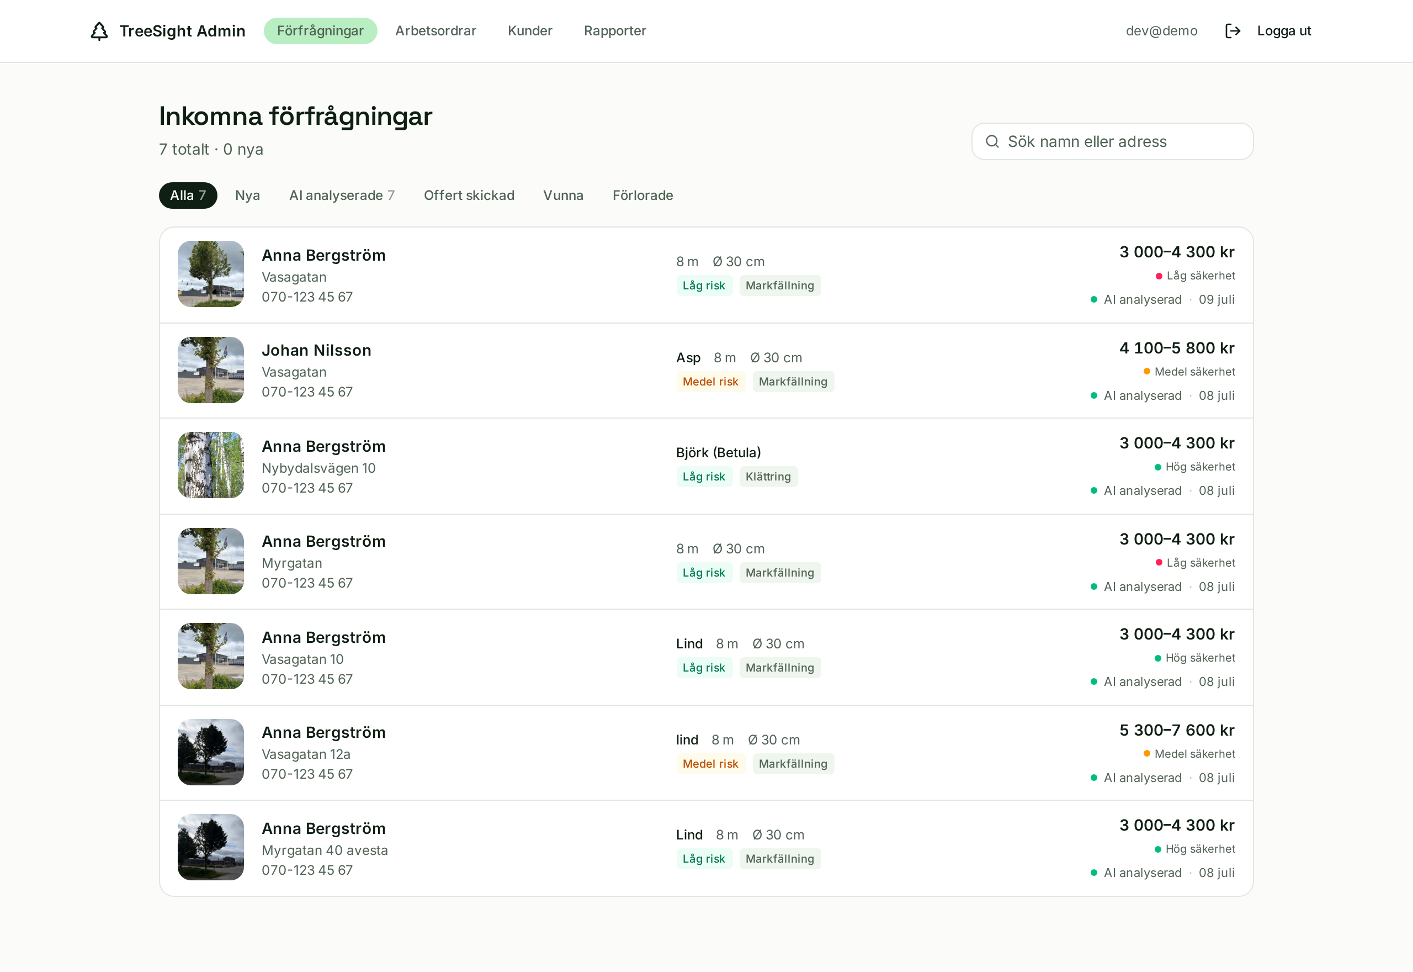The image size is (1413, 972).
Task: Click the Nybydalsvägen 10 address
Action: [318, 468]
